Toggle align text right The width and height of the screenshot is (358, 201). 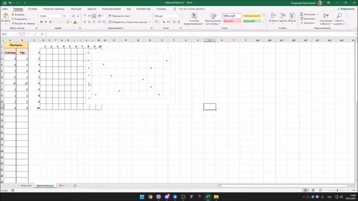pos(94,22)
